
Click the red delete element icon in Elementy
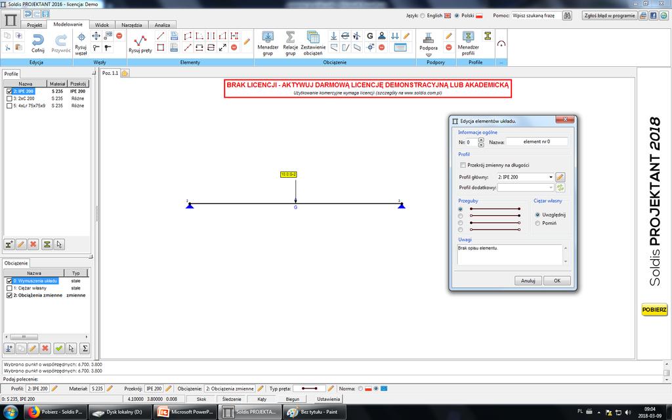click(234, 47)
